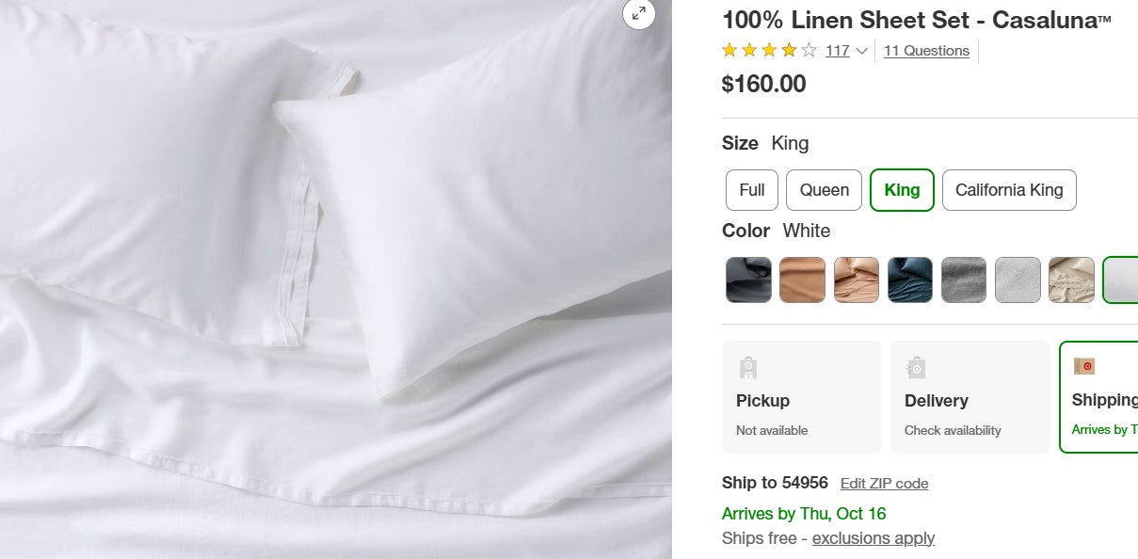View the exclusions apply details
This screenshot has width=1138, height=559.
point(873,537)
